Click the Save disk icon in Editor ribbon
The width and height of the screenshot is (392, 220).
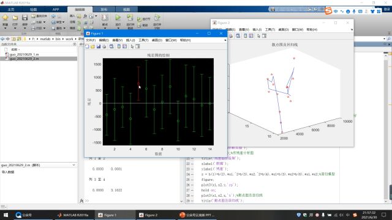(x=24, y=18)
